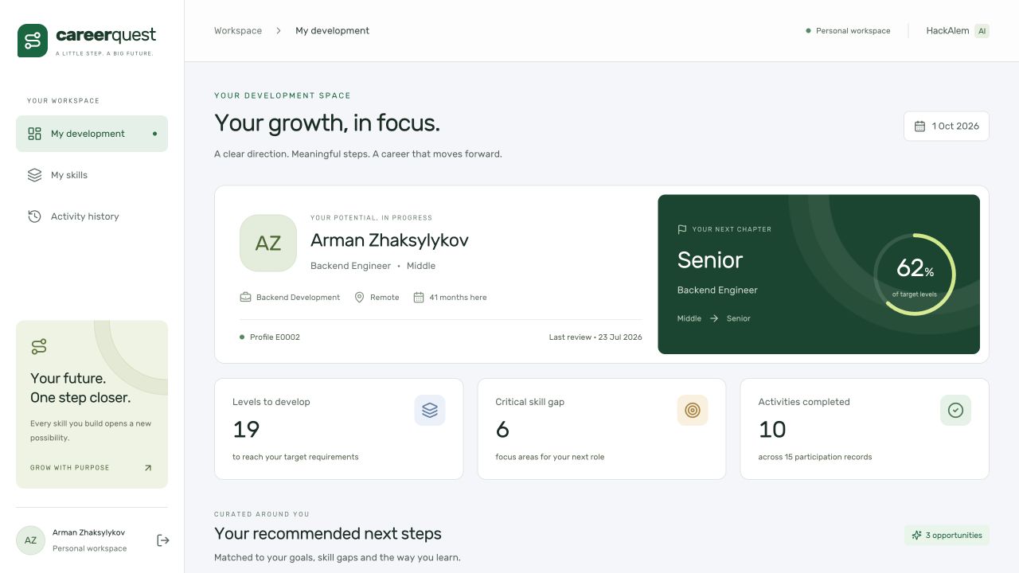This screenshot has height=573, width=1019.
Task: Click the calendar icon in date button
Action: pyautogui.click(x=919, y=126)
